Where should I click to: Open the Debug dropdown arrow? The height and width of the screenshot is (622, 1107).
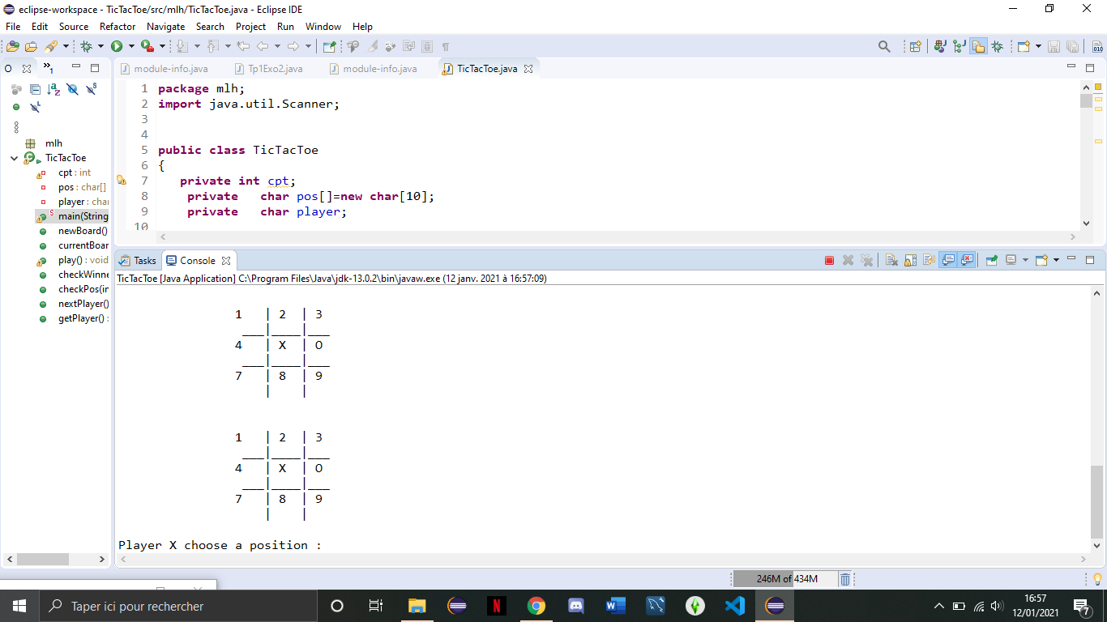tap(100, 47)
